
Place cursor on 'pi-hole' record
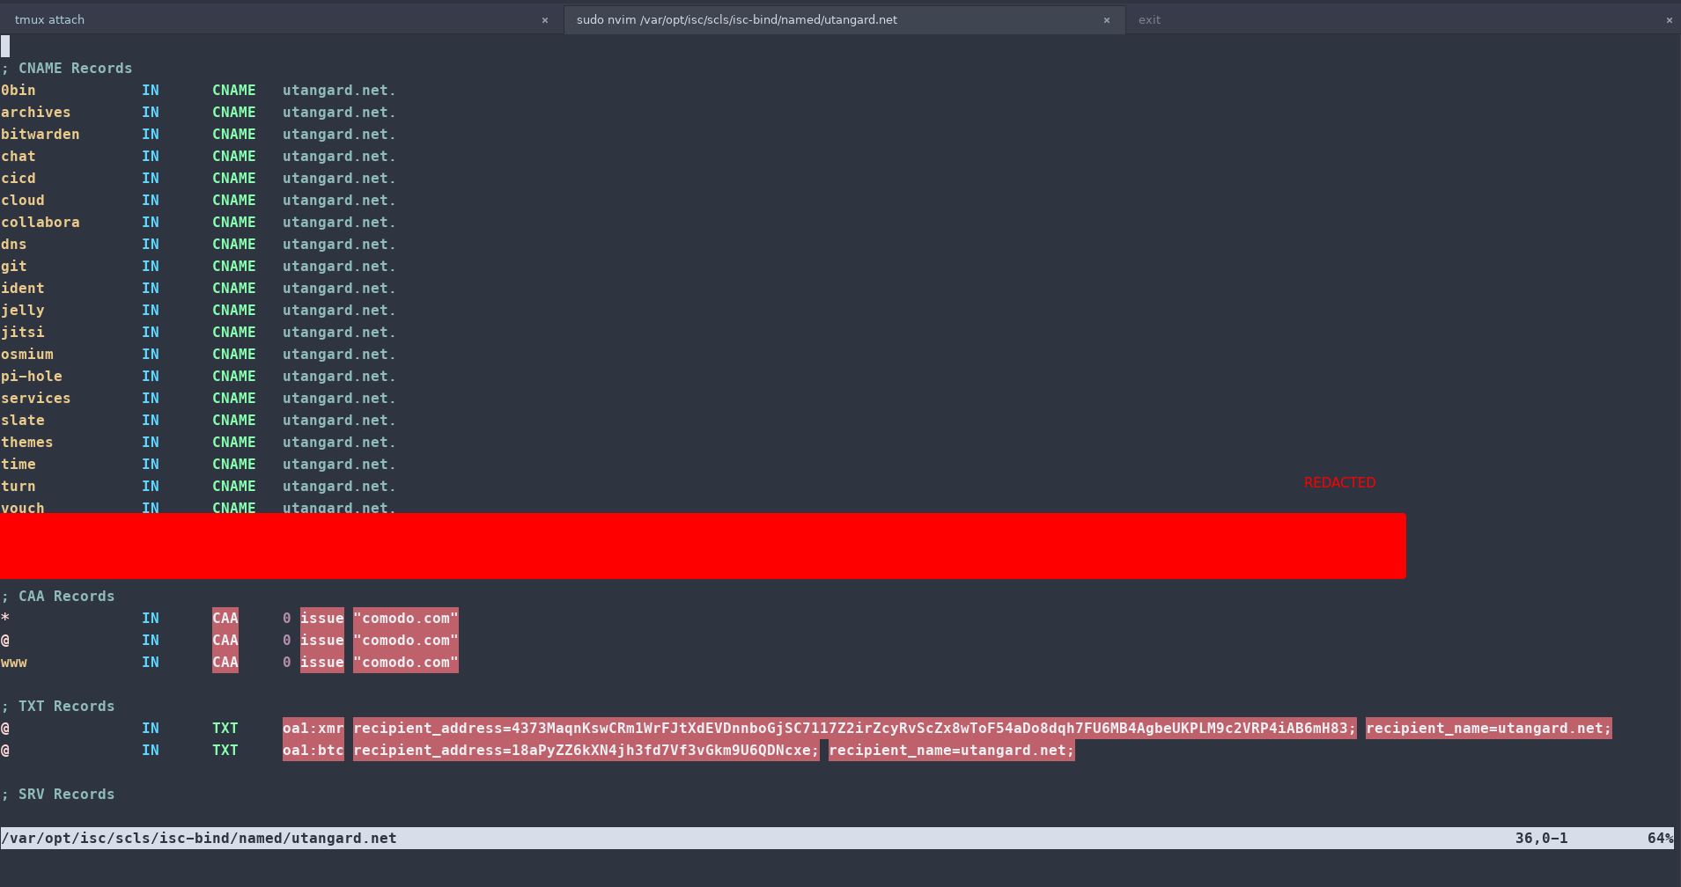pos(32,377)
